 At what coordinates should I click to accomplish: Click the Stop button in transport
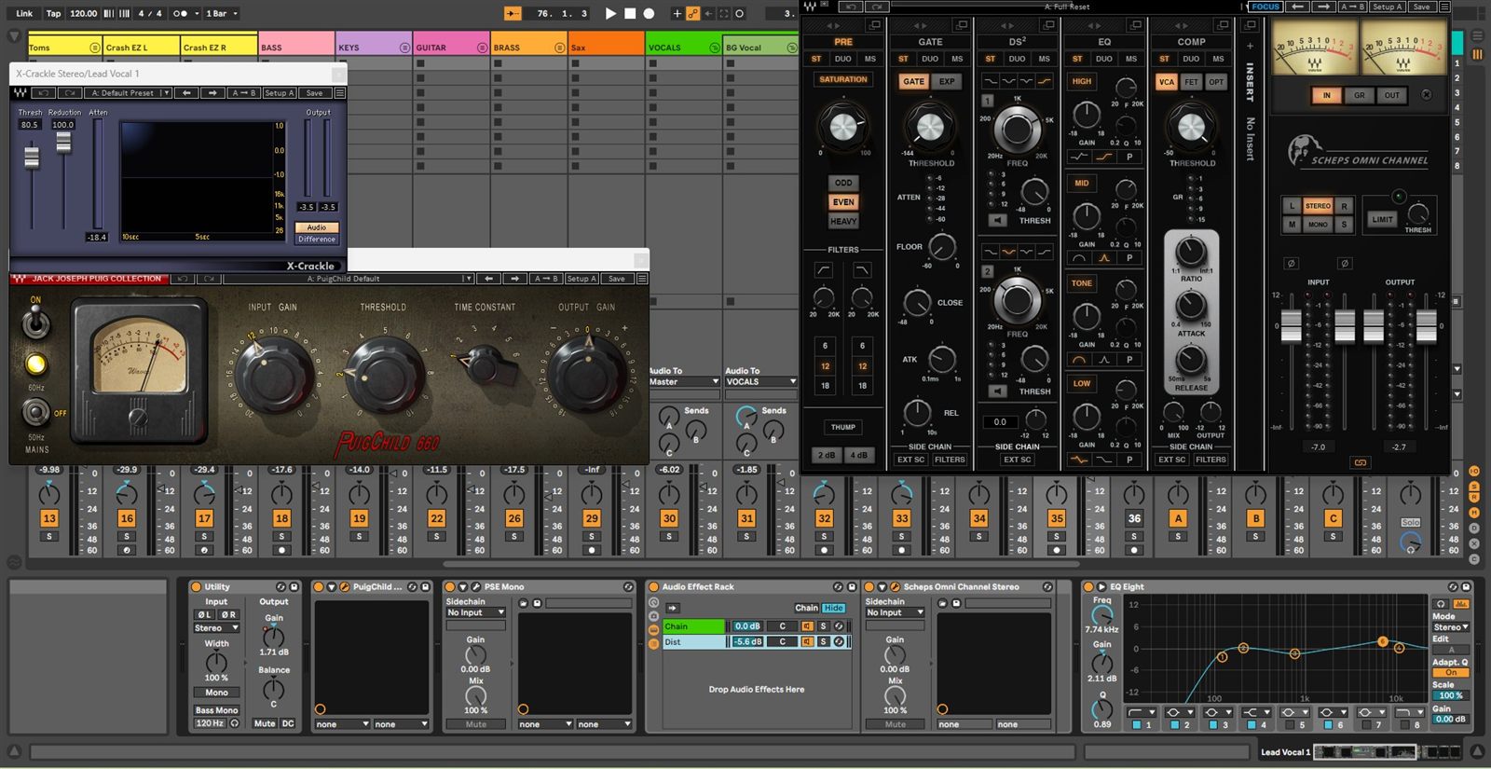coord(630,13)
